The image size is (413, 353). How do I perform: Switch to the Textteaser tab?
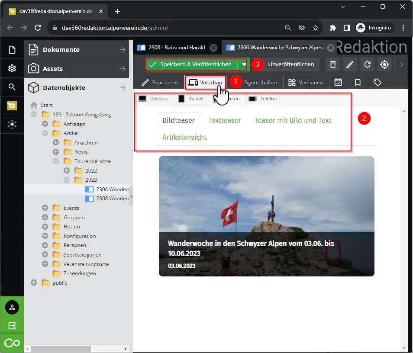(224, 120)
